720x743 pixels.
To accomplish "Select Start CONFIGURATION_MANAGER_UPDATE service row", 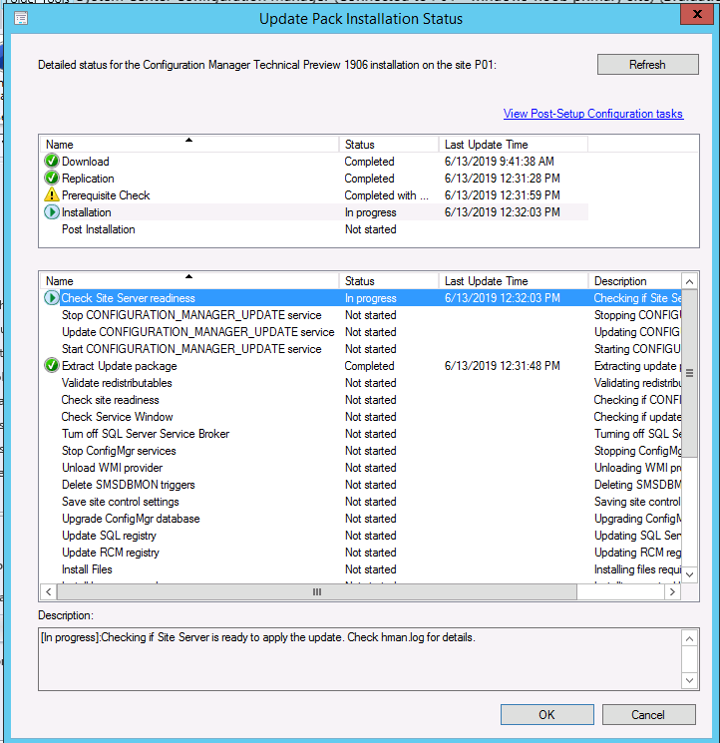I will [361, 349].
